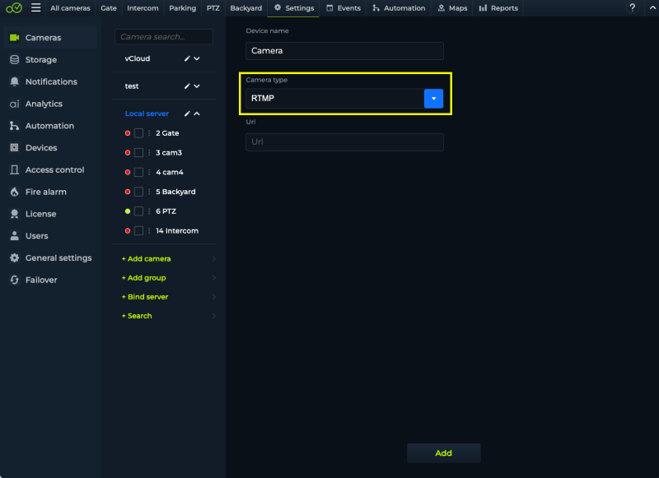Click the Users person icon
This screenshot has height=478, width=659.
tap(14, 236)
